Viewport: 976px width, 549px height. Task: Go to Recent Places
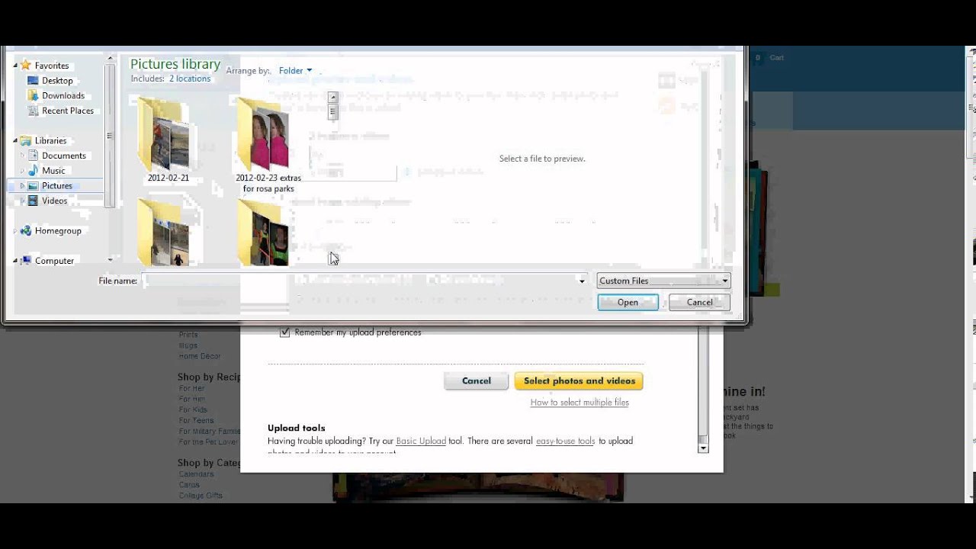click(x=68, y=111)
